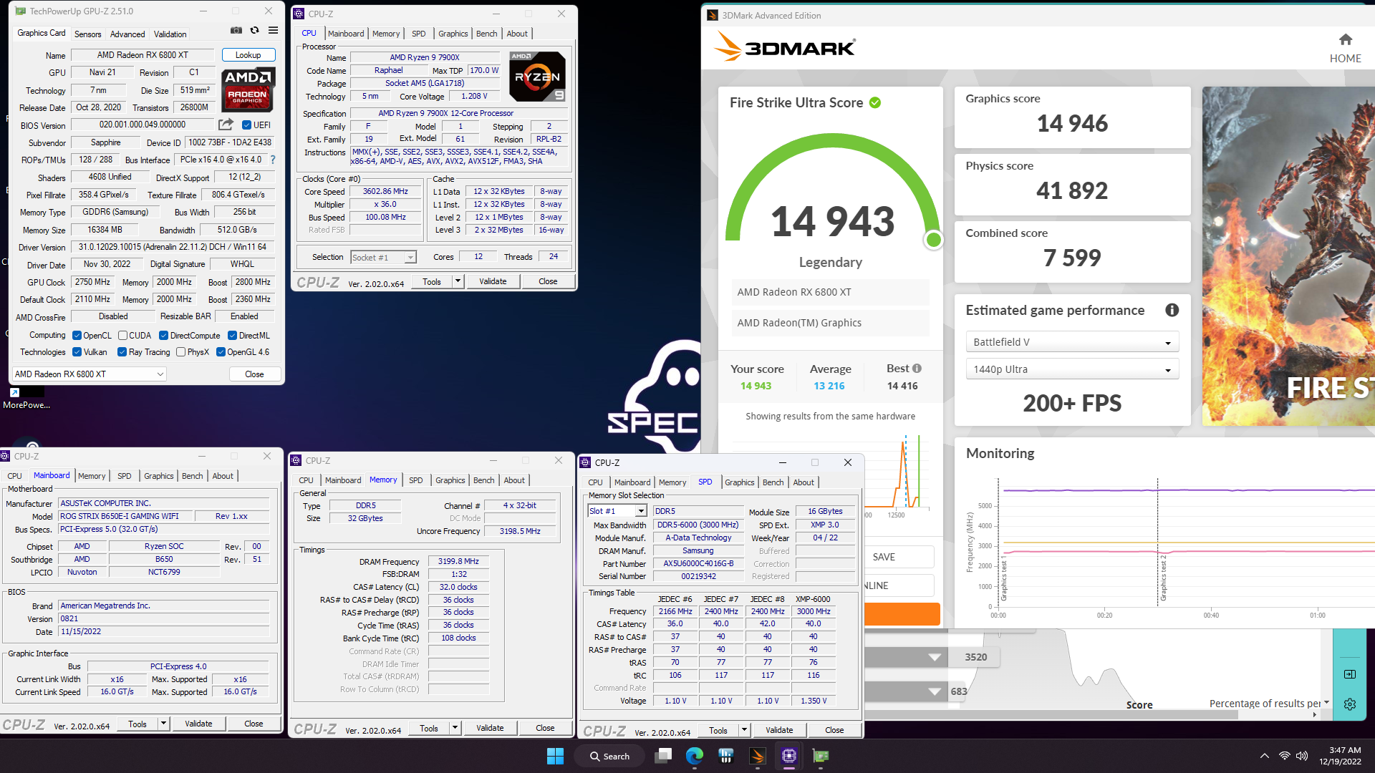Expand the 3520 row dropdown arrow
1375x773 pixels.
935,657
